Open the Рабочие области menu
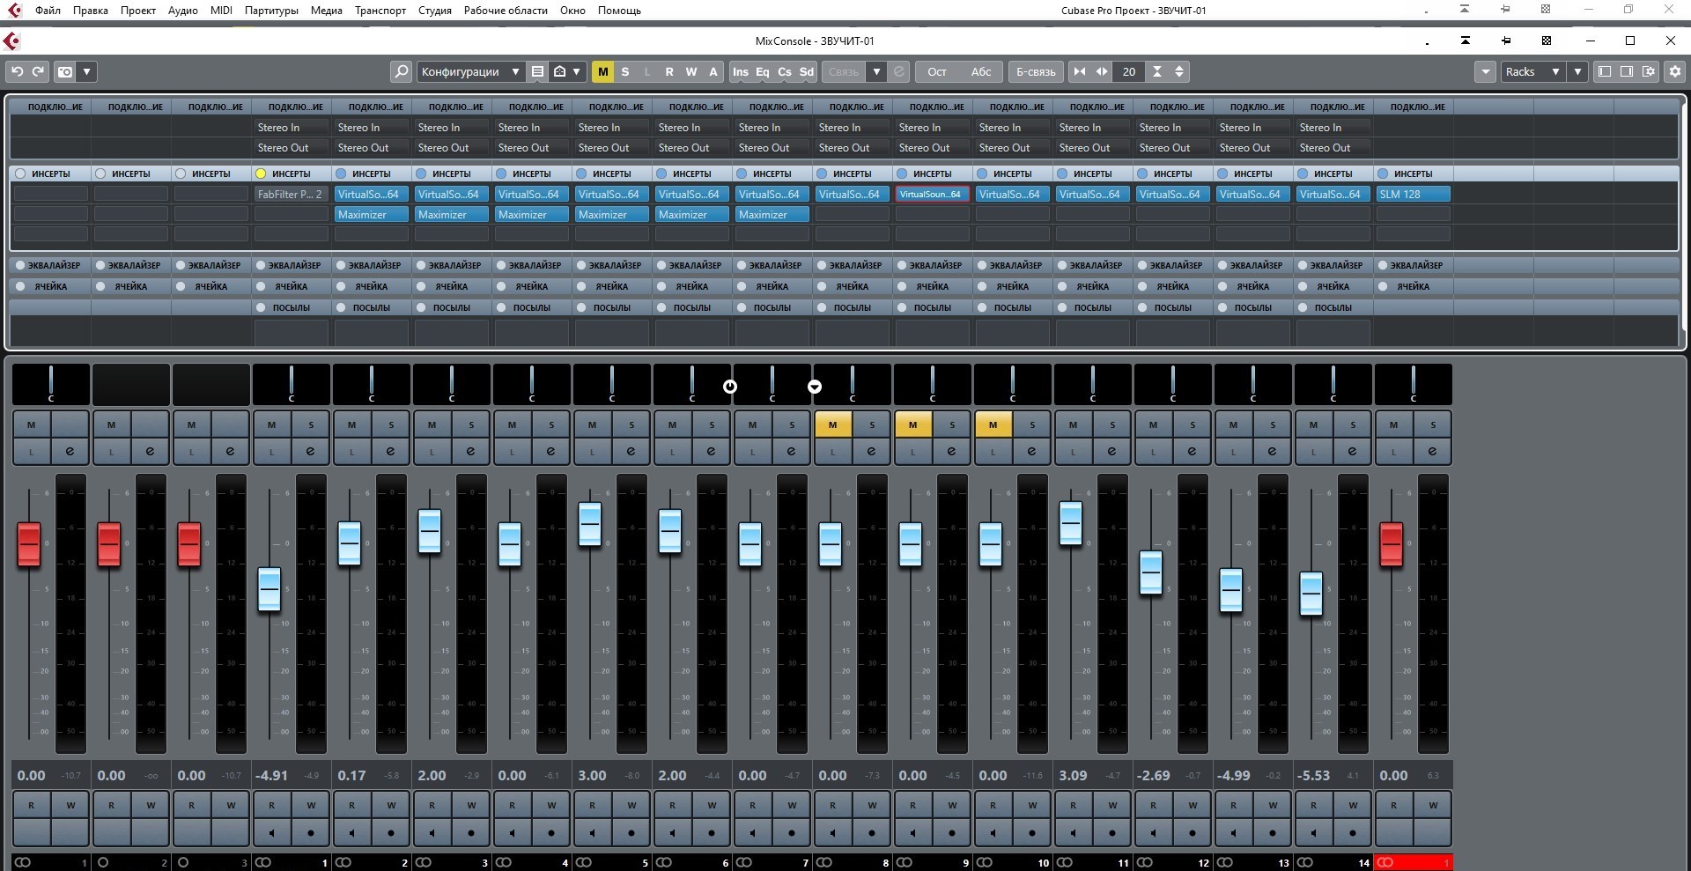The height and width of the screenshot is (871, 1691). [x=506, y=11]
